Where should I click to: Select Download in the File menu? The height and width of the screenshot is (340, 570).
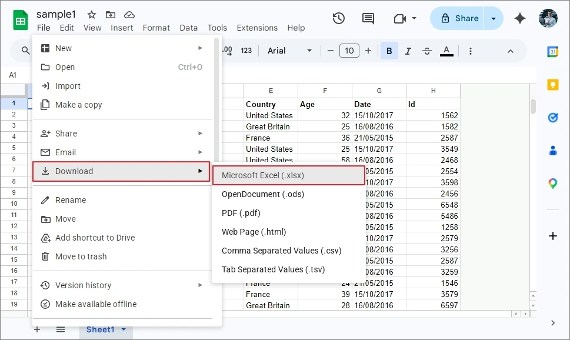[x=121, y=171]
